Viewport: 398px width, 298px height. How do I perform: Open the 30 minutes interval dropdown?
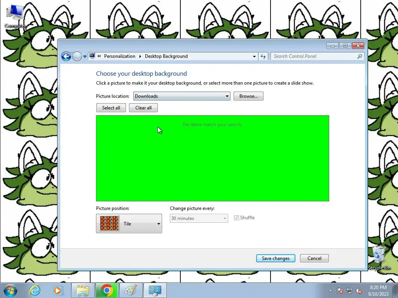tap(199, 218)
